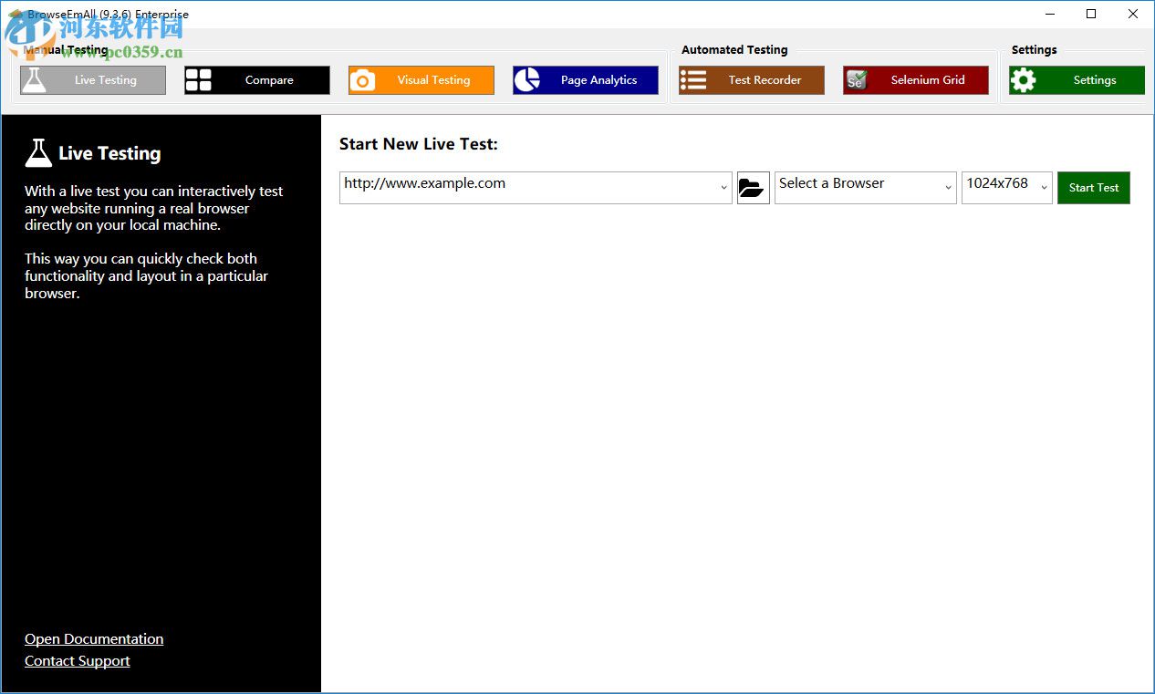Image resolution: width=1155 pixels, height=694 pixels.
Task: Open the 1024x768 resolution dropdown
Action: (x=1007, y=188)
